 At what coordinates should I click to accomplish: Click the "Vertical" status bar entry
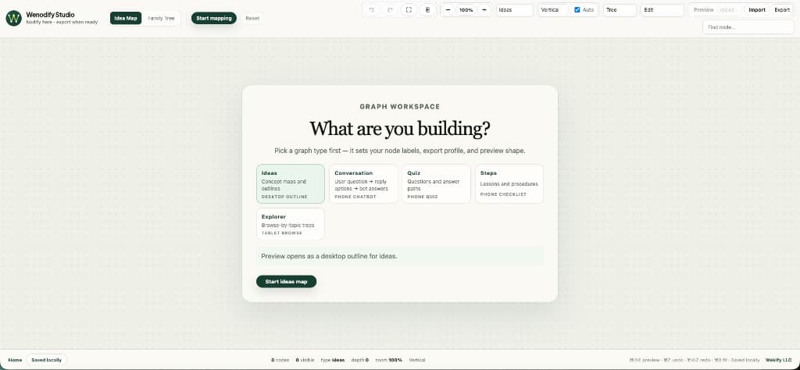click(417, 360)
